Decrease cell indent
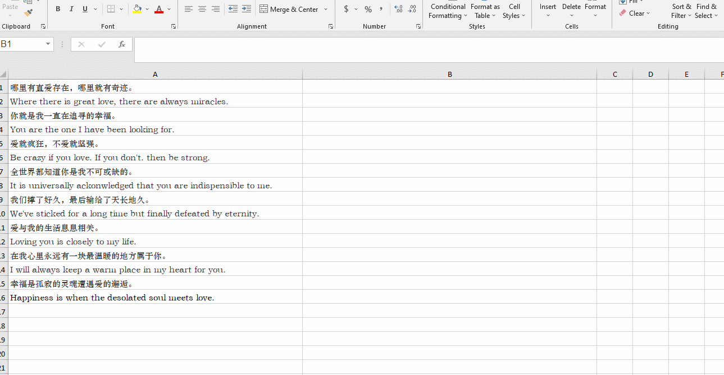This screenshot has height=375, width=724. coord(233,9)
